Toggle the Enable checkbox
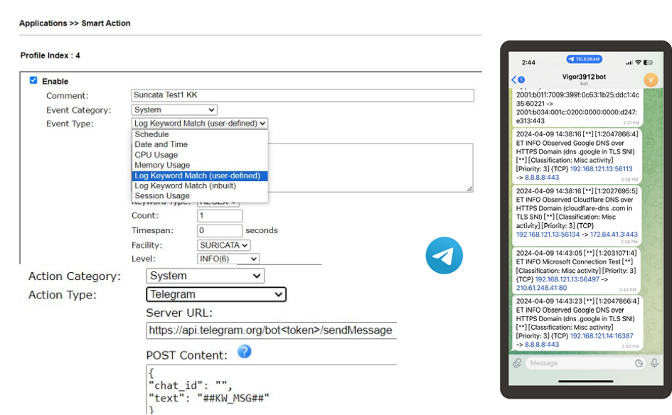Viewport: 672px width, 415px height. (33, 81)
